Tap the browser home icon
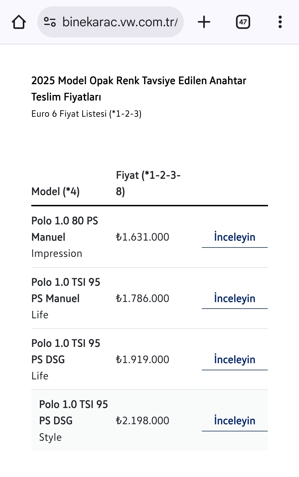The width and height of the screenshot is (299, 477). point(19,22)
